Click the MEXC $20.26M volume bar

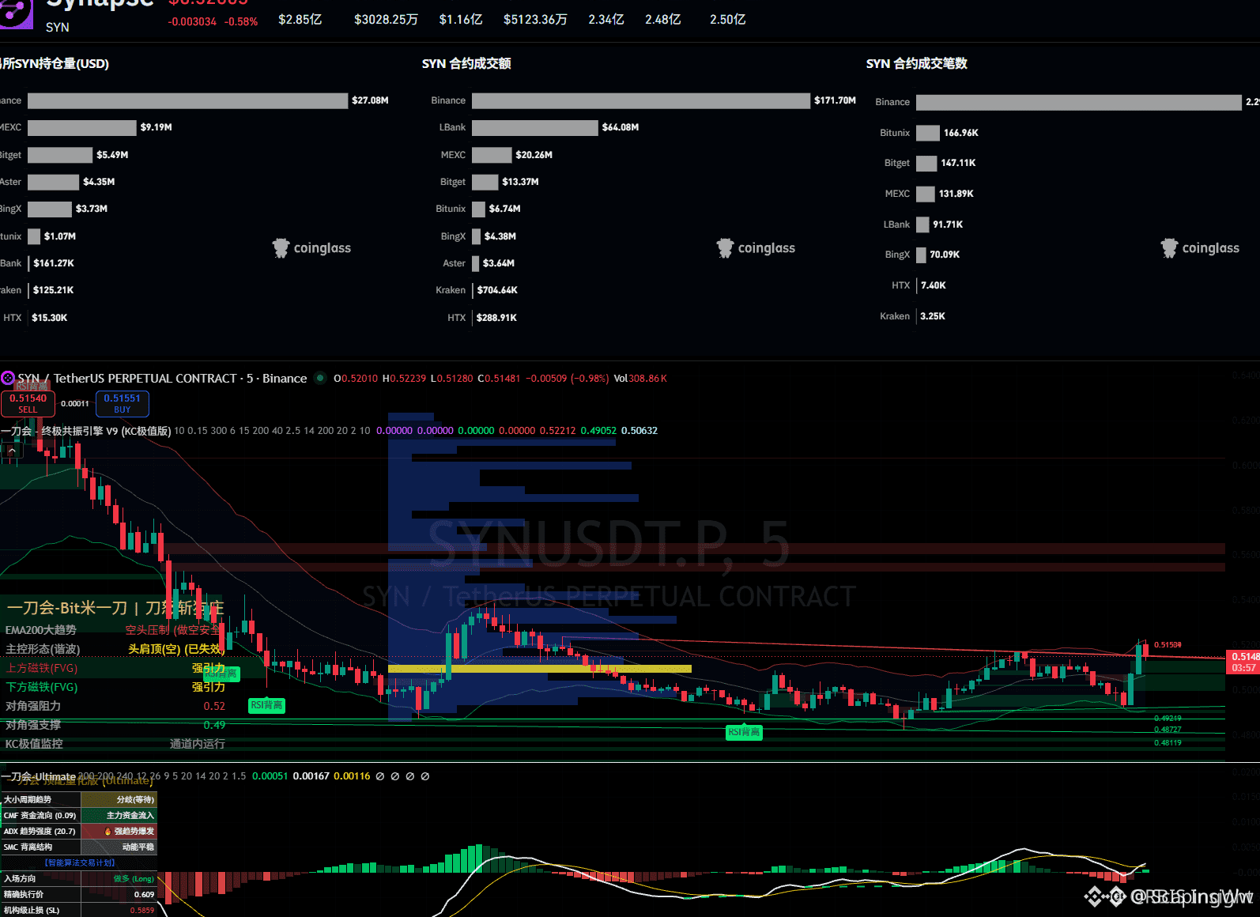(492, 155)
